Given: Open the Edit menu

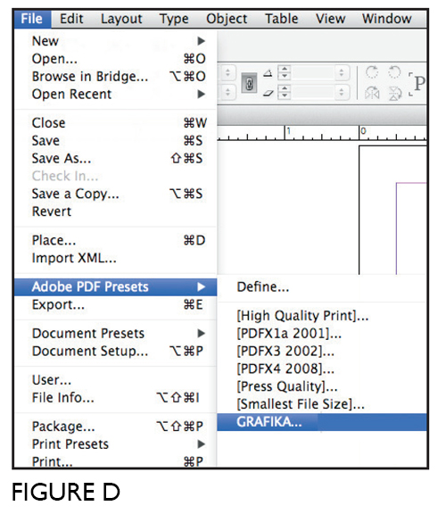Looking at the screenshot, I should click(x=71, y=19).
